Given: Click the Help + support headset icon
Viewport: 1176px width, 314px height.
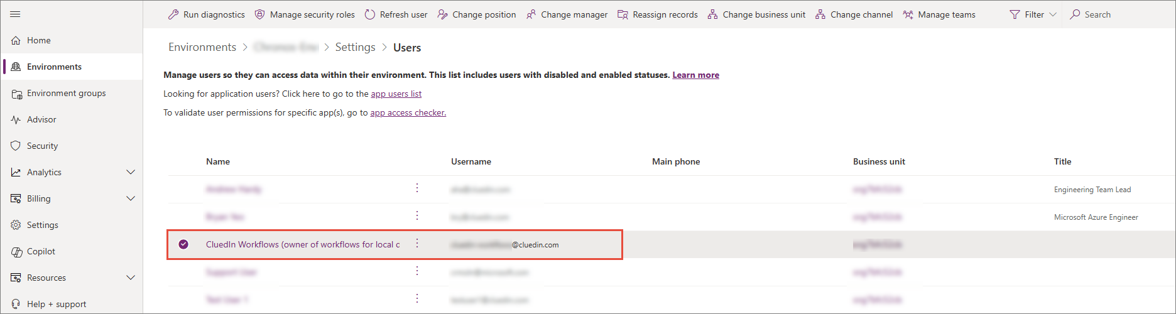Looking at the screenshot, I should point(16,304).
